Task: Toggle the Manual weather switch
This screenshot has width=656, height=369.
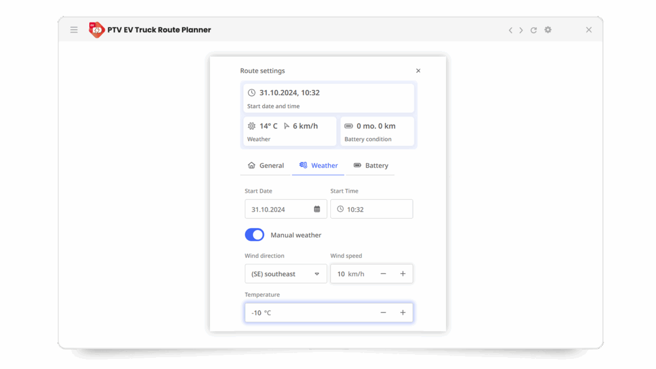Action: point(255,235)
